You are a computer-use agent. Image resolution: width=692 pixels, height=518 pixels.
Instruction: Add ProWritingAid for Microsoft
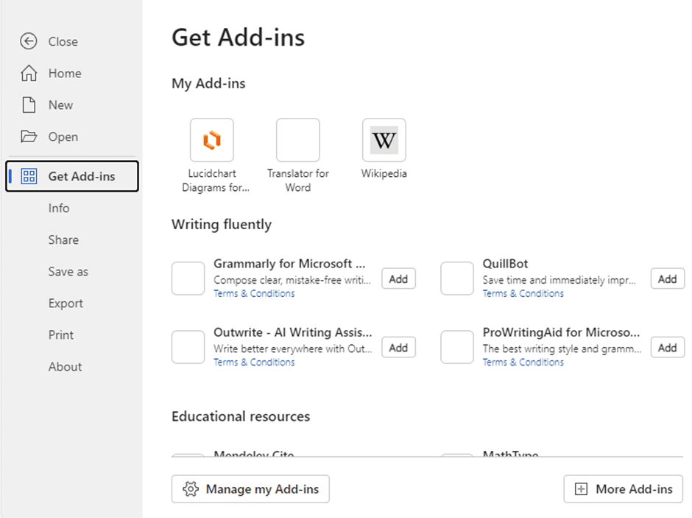point(666,347)
